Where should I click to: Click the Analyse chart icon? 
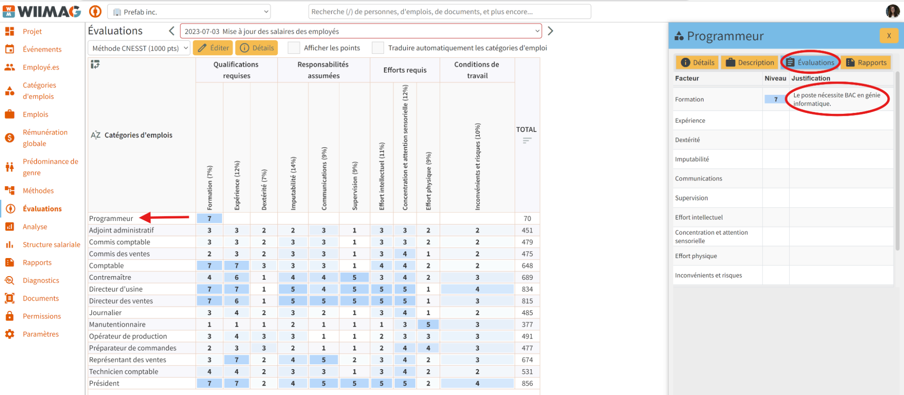click(9, 227)
